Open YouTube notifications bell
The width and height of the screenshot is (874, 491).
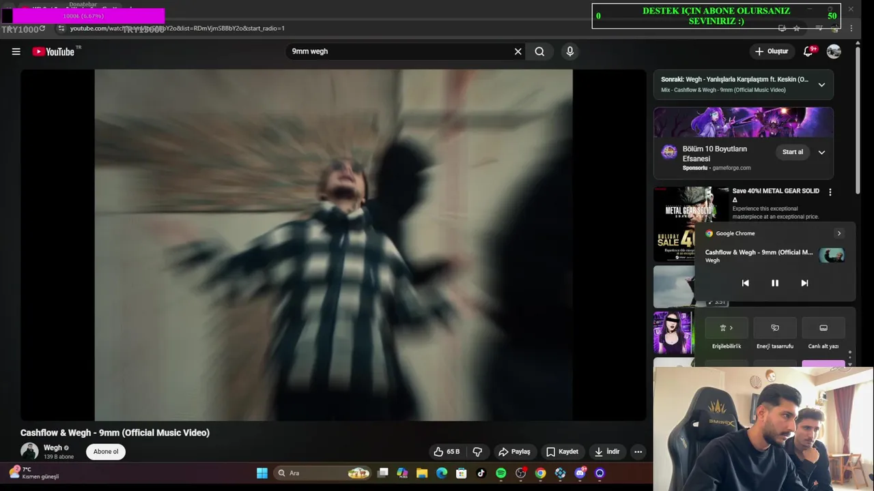point(808,51)
